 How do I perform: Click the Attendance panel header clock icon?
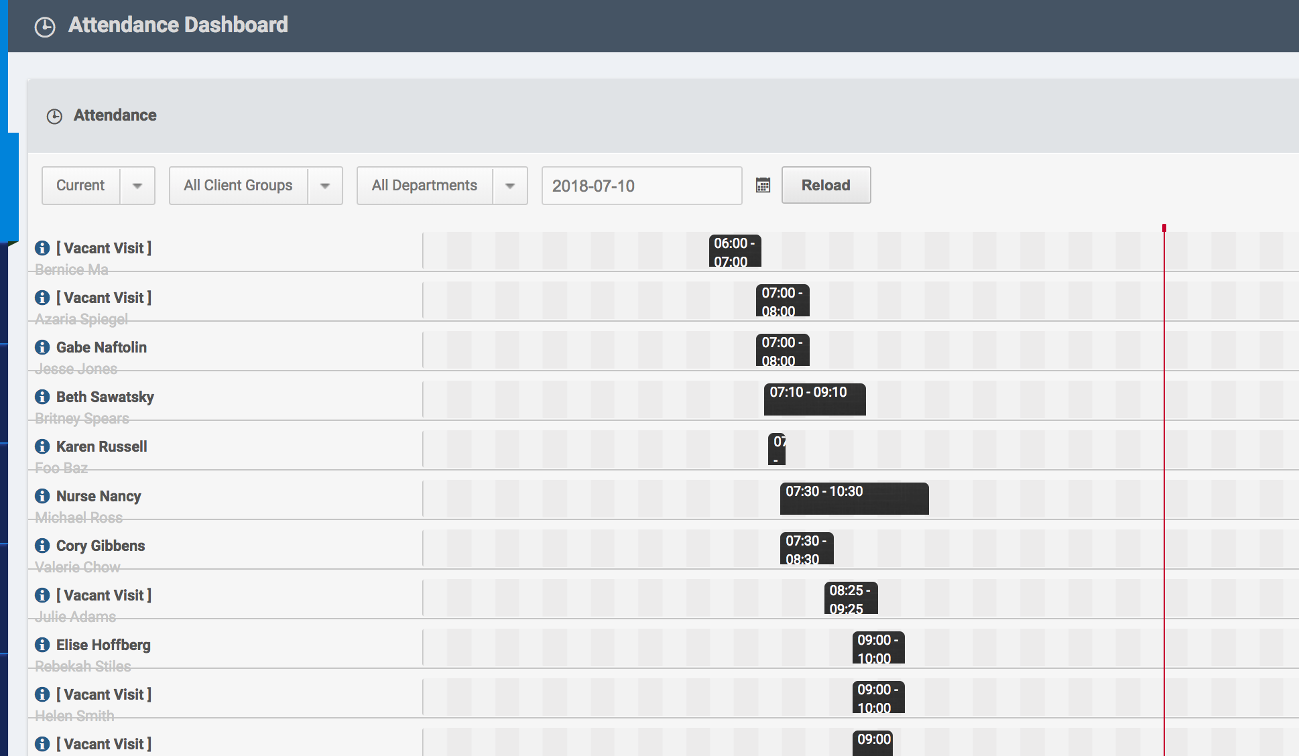(54, 117)
